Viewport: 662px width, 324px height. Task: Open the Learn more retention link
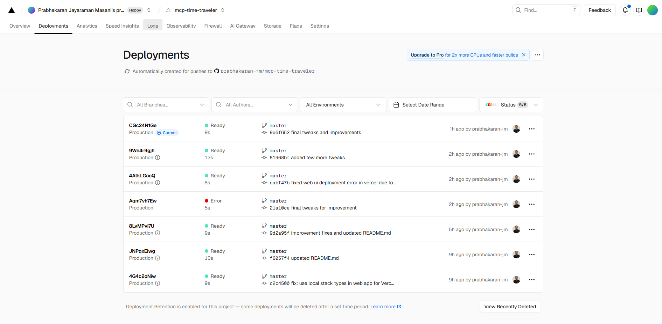[x=386, y=307]
